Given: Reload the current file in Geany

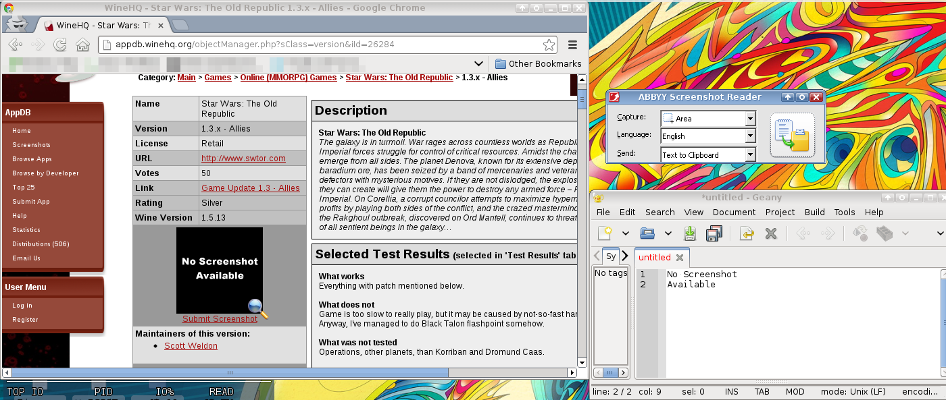Looking at the screenshot, I should [747, 233].
